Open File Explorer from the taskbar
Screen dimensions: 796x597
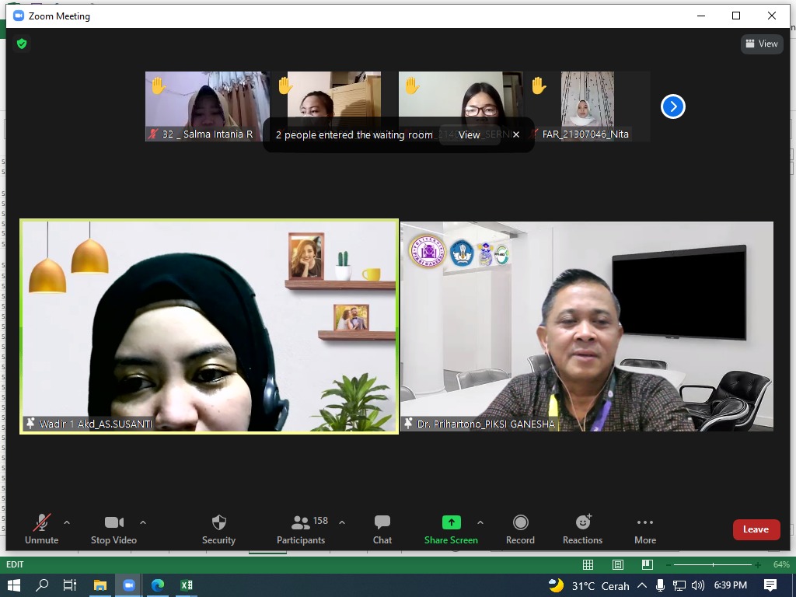pos(100,585)
